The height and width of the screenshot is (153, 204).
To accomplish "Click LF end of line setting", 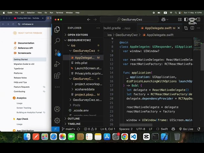I will [150, 129].
